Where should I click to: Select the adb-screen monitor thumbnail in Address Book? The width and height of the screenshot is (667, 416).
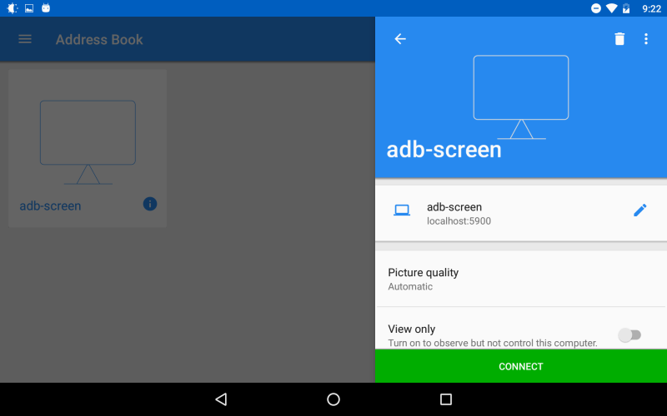pos(88,142)
